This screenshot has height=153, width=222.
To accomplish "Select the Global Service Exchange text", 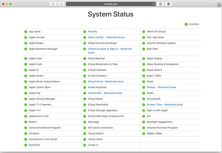I will pos(102,43).
